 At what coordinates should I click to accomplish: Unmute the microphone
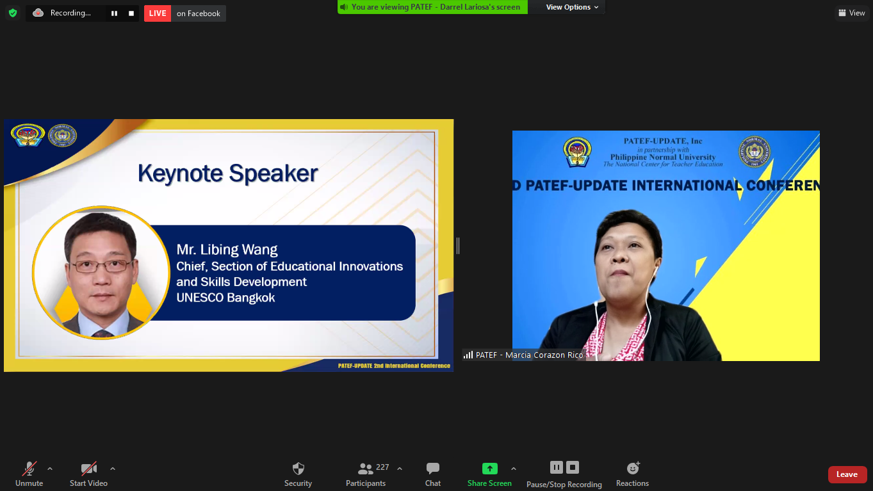[29, 474]
